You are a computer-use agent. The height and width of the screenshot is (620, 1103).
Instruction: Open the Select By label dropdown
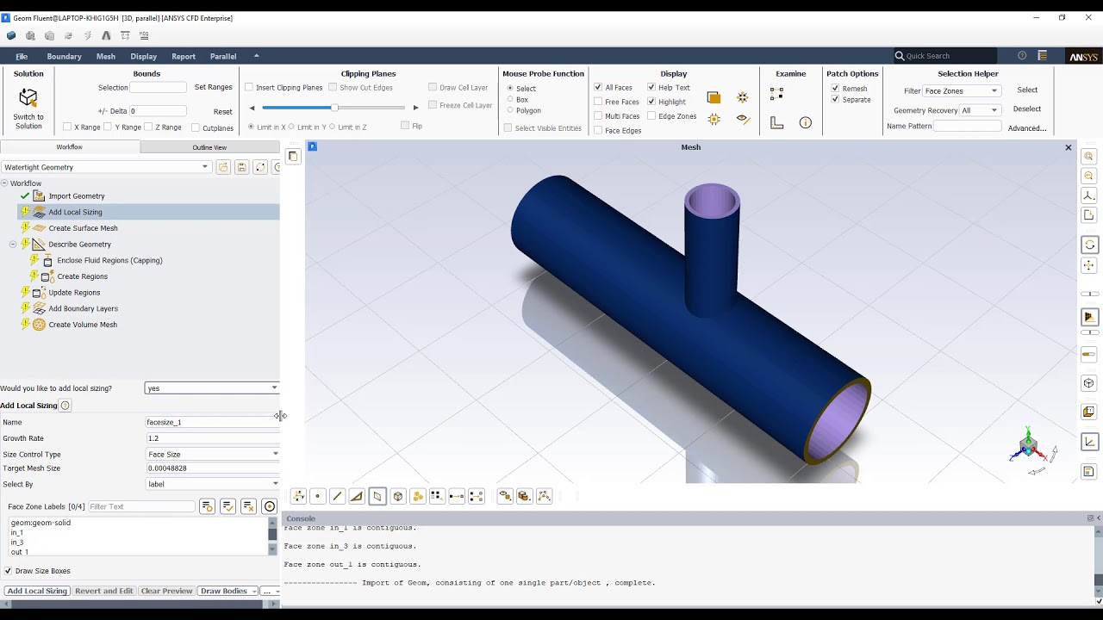point(213,484)
